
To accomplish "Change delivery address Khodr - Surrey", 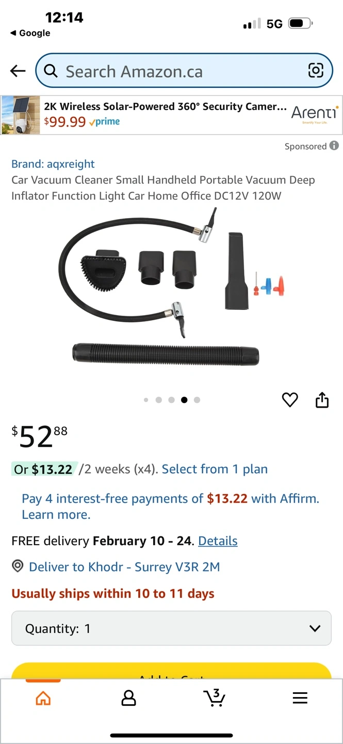I will coord(124,567).
